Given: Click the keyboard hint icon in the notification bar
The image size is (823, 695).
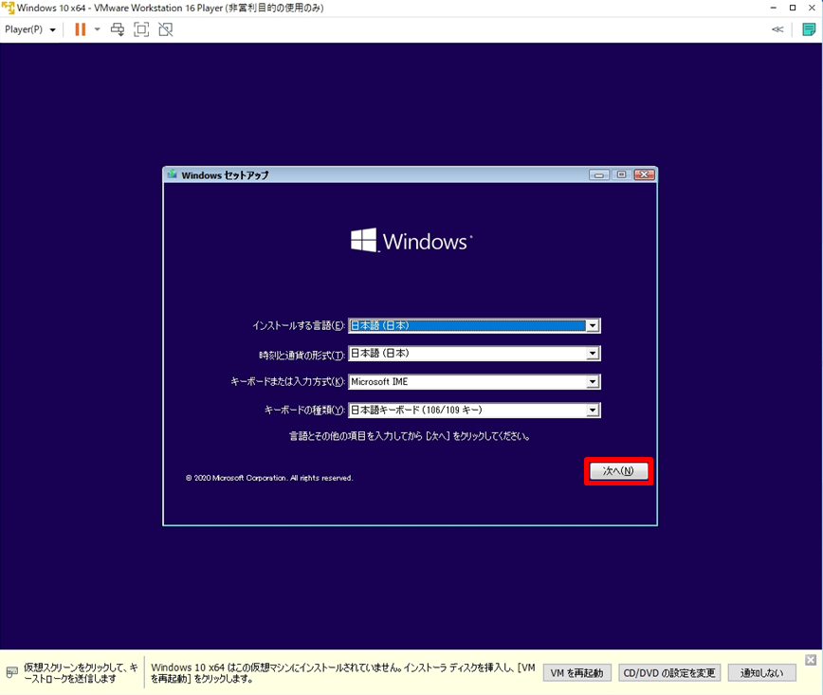Looking at the screenshot, I should coord(11,672).
